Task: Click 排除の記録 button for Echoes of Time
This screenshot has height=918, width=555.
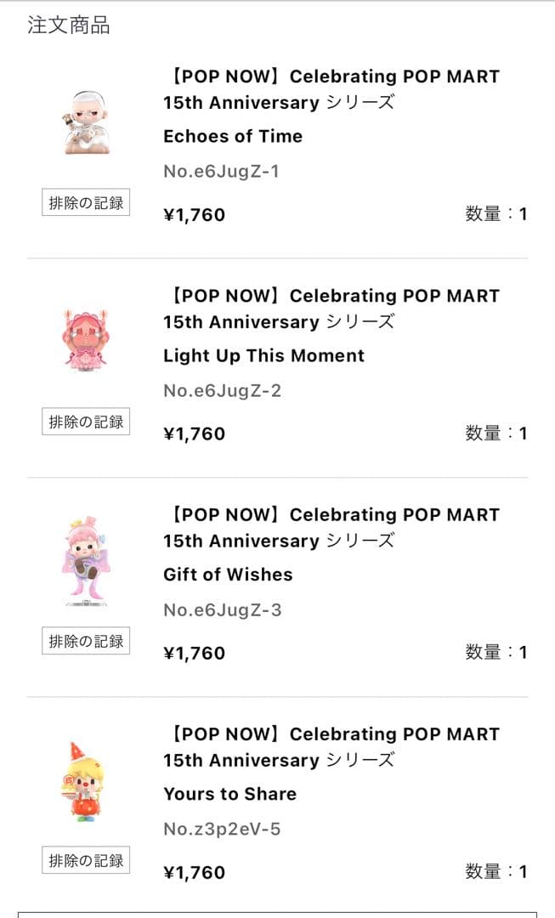Action: pos(85,202)
